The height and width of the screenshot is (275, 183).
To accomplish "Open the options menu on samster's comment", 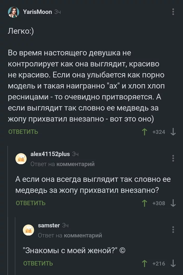I will [x=173, y=230].
